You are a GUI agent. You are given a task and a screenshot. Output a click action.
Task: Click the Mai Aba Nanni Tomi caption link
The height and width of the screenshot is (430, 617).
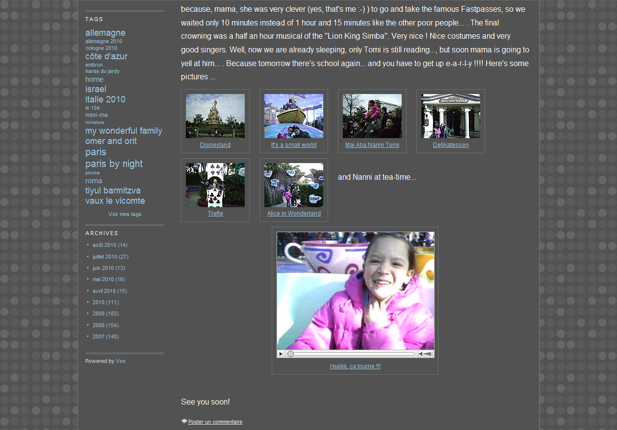click(372, 145)
